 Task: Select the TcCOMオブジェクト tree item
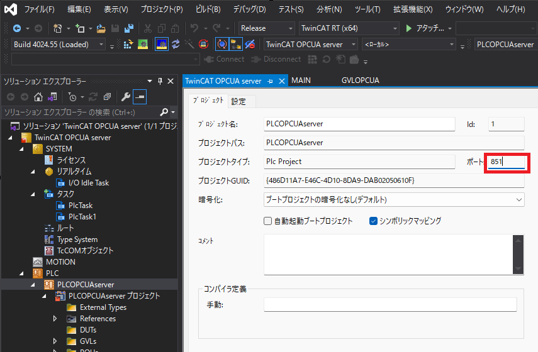[x=85, y=251]
